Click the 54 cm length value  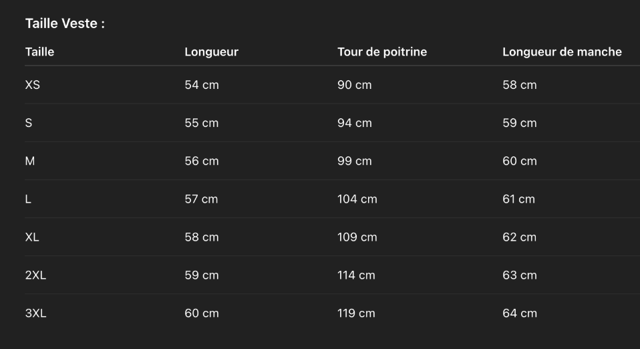201,85
